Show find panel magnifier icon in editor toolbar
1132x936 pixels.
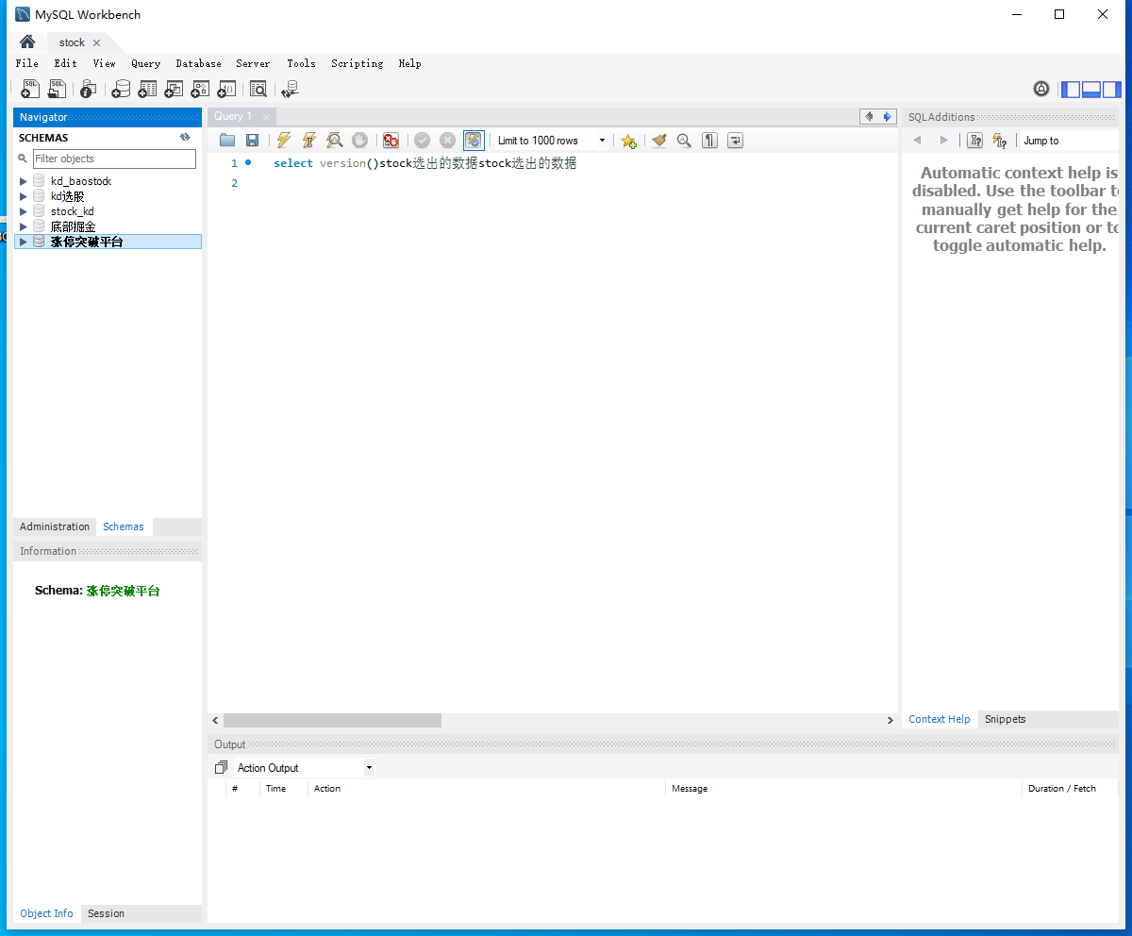click(x=684, y=141)
